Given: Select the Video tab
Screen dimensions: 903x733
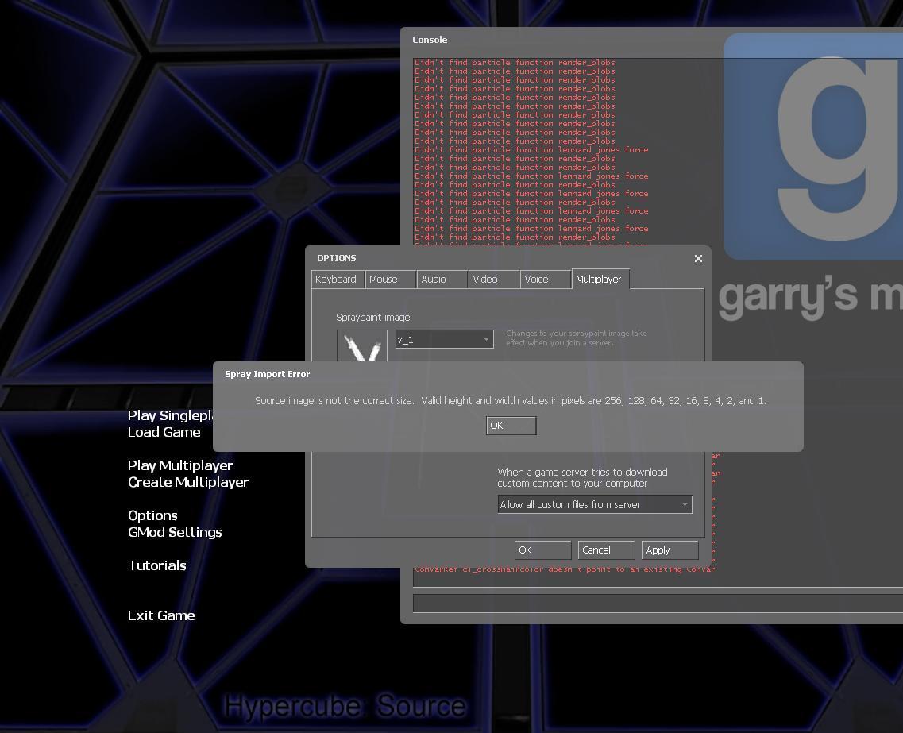Looking at the screenshot, I should [x=493, y=280].
